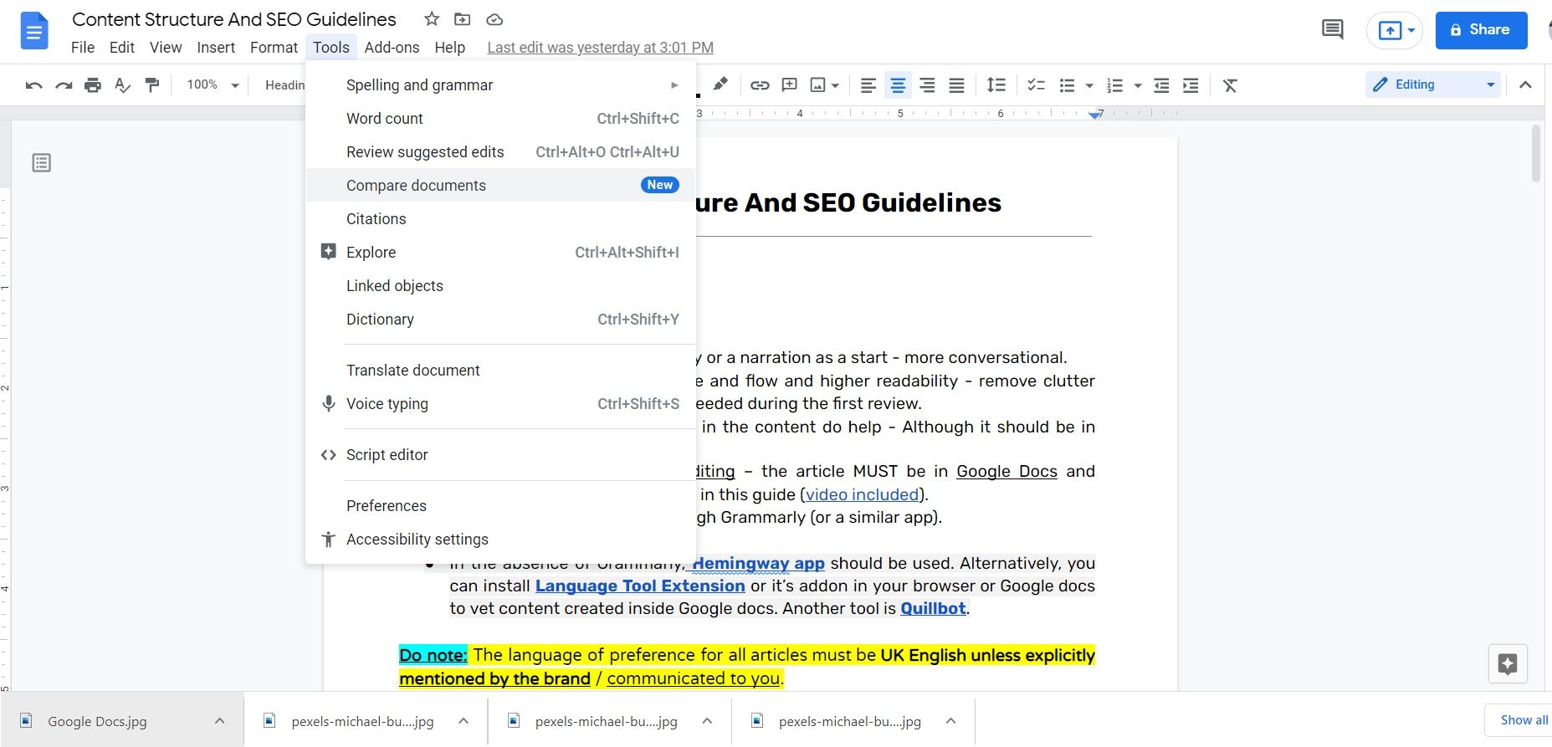Choose Translate document option
The height and width of the screenshot is (747, 1552).
click(500, 371)
